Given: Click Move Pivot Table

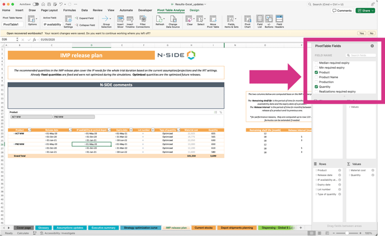Looking at the screenshot, I should [x=213, y=22].
